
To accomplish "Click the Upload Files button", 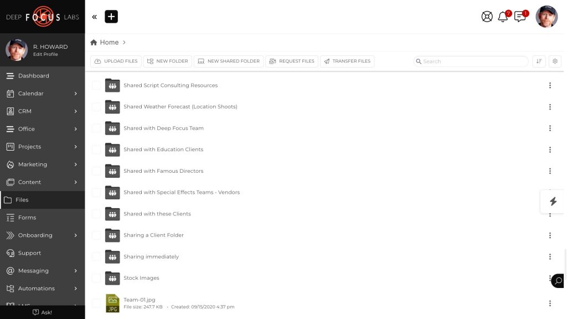I will pyautogui.click(x=116, y=61).
